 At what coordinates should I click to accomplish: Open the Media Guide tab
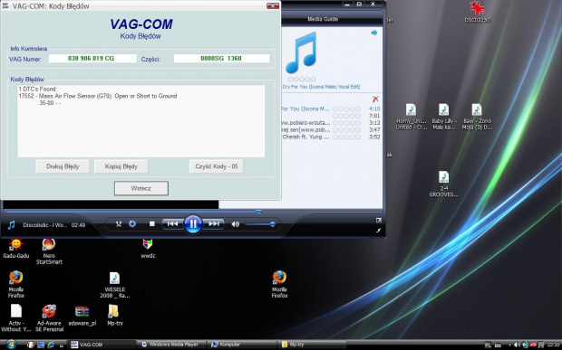coord(323,19)
